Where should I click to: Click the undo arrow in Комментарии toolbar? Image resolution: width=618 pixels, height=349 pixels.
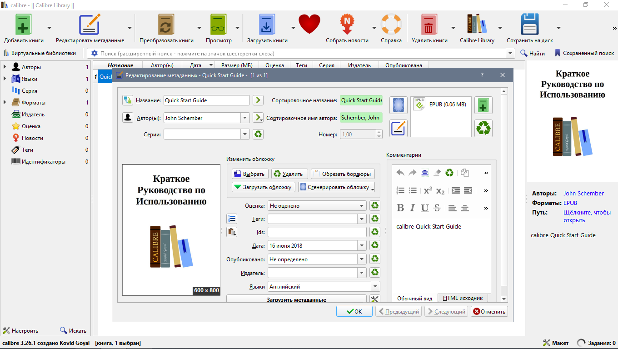[x=400, y=173]
